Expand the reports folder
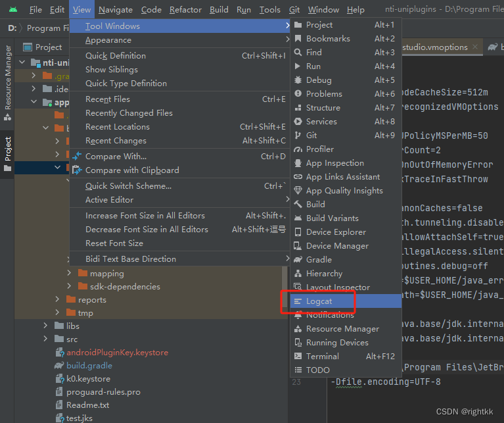This screenshot has width=504, height=423. click(x=57, y=299)
